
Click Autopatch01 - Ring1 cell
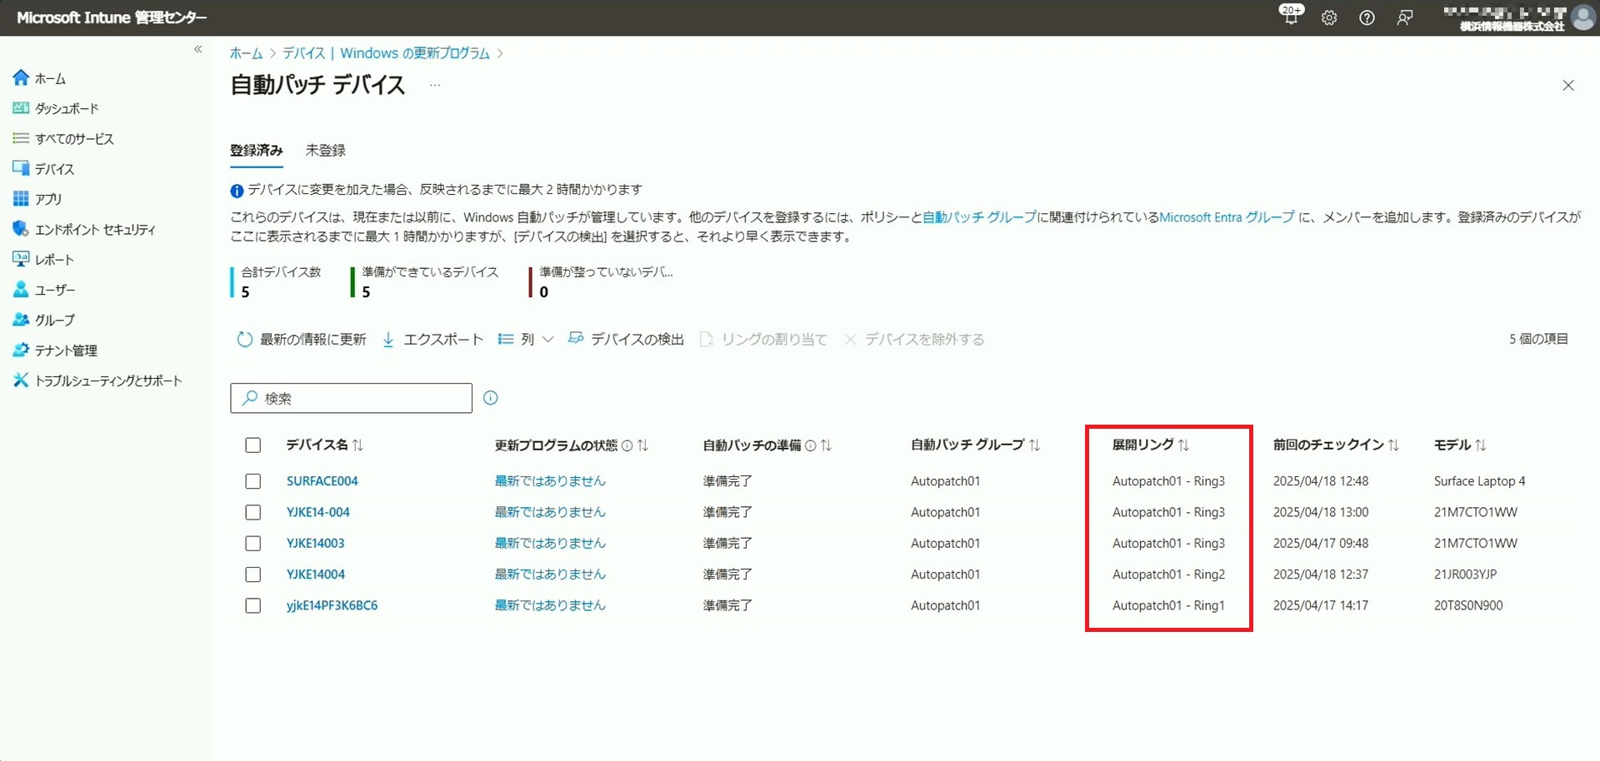(x=1168, y=606)
